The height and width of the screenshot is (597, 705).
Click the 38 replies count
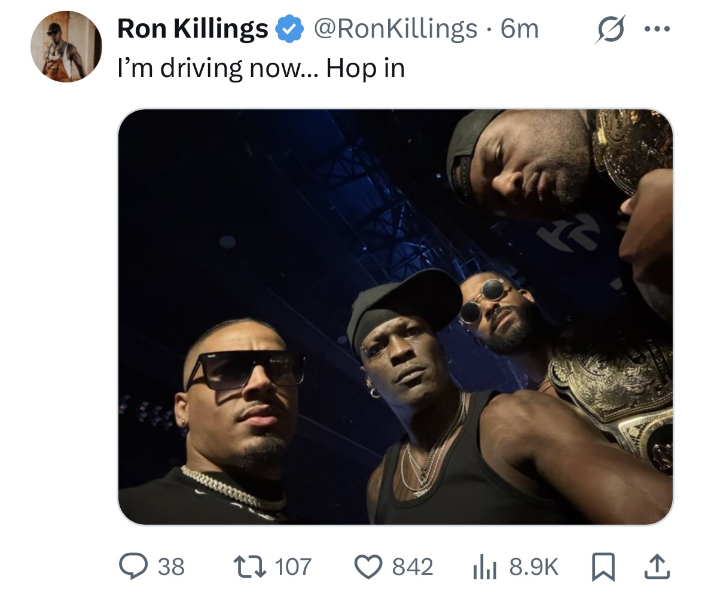click(171, 567)
